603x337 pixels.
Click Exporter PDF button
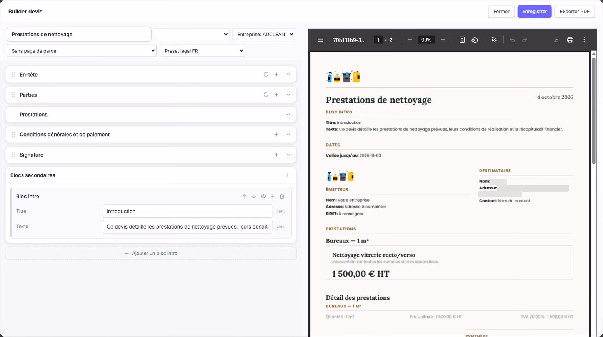pos(575,12)
